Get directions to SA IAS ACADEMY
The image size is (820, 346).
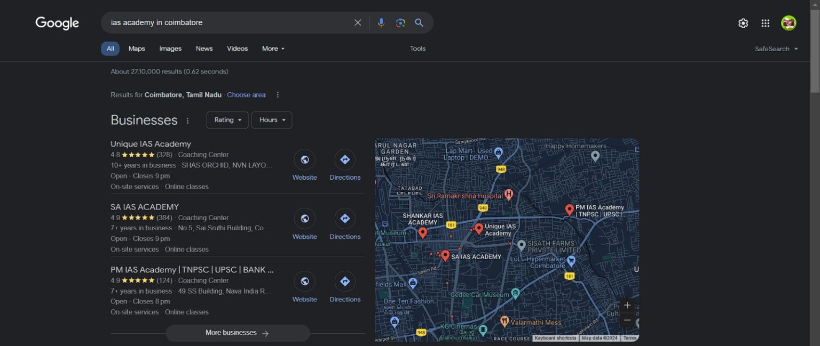345,219
